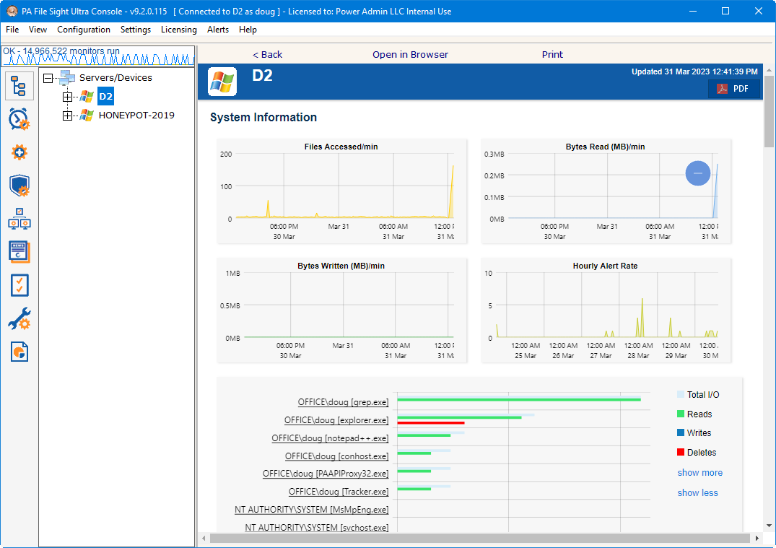Viewport: 776px width, 548px height.
Task: Open the OFFICE\doug [grep.exe] link
Action: 343,402
